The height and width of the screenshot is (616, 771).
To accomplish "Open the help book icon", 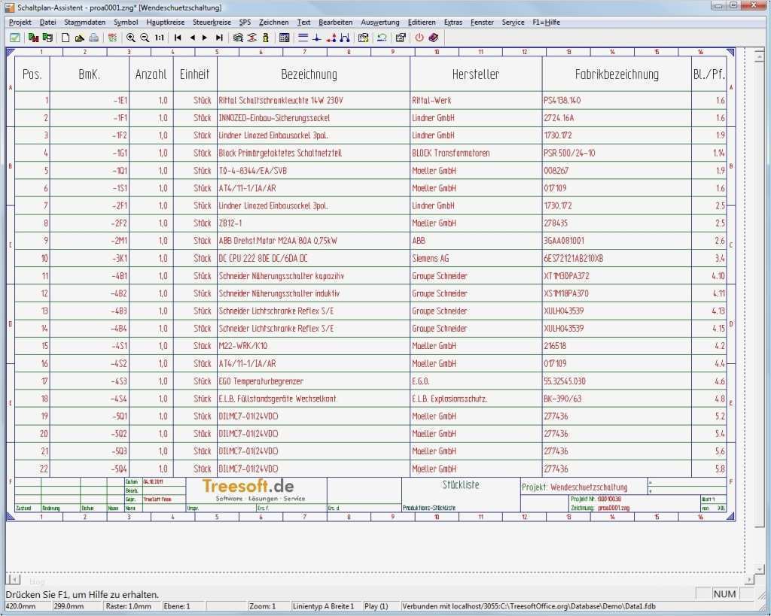I will coord(433,37).
